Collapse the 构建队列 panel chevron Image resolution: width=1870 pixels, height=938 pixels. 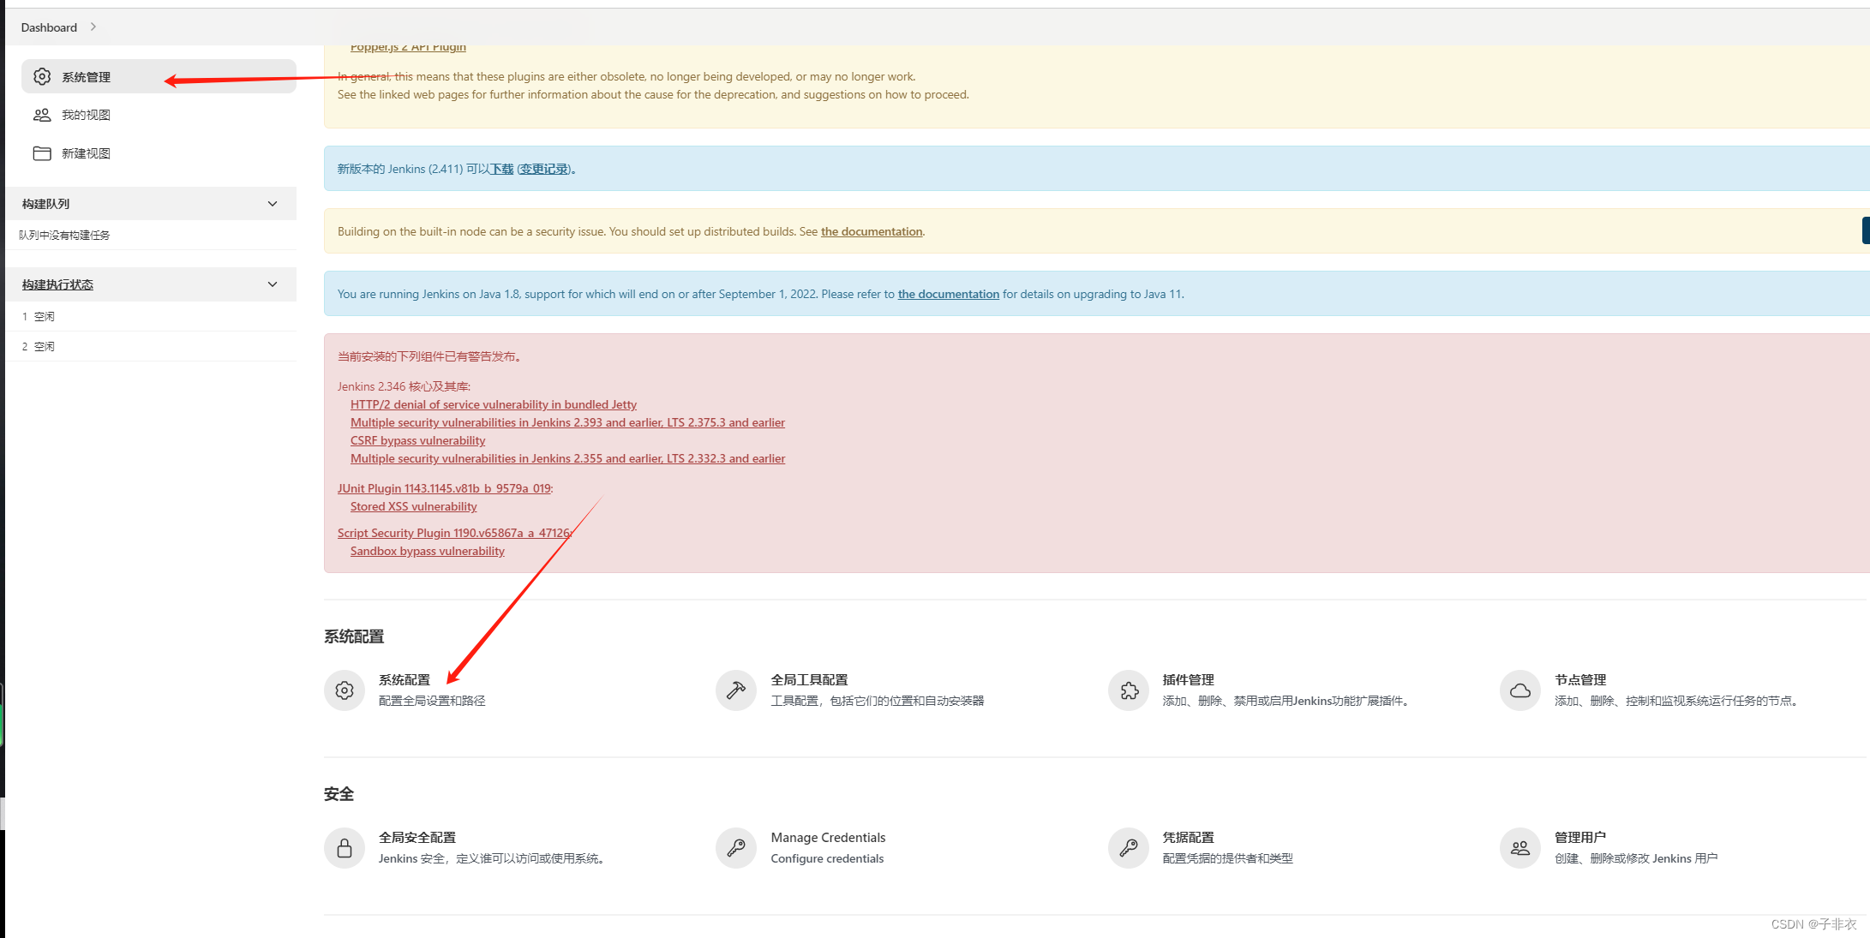pos(273,204)
